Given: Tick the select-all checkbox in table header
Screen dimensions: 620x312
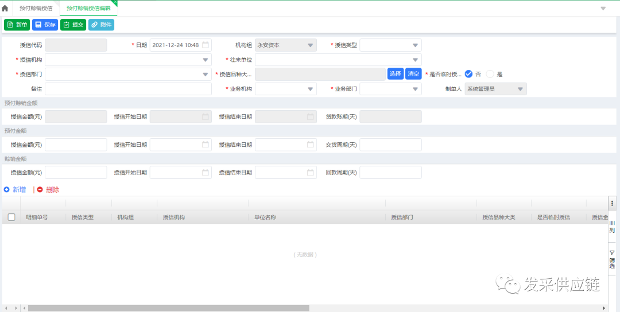Looking at the screenshot, I should click(x=11, y=217).
